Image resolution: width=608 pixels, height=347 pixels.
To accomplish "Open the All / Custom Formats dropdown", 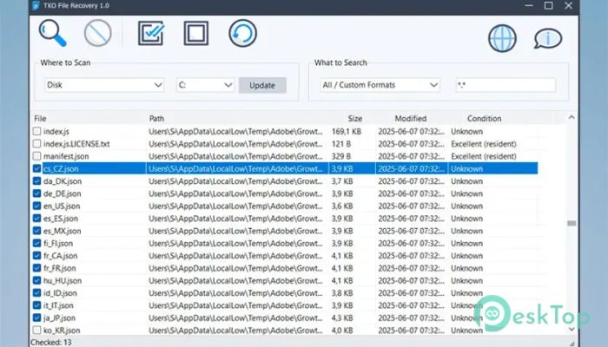I will pos(380,85).
